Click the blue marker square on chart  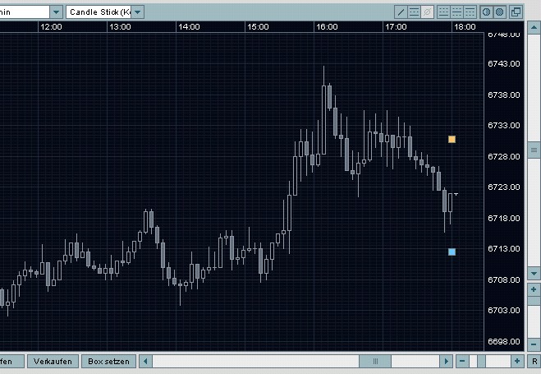452,252
